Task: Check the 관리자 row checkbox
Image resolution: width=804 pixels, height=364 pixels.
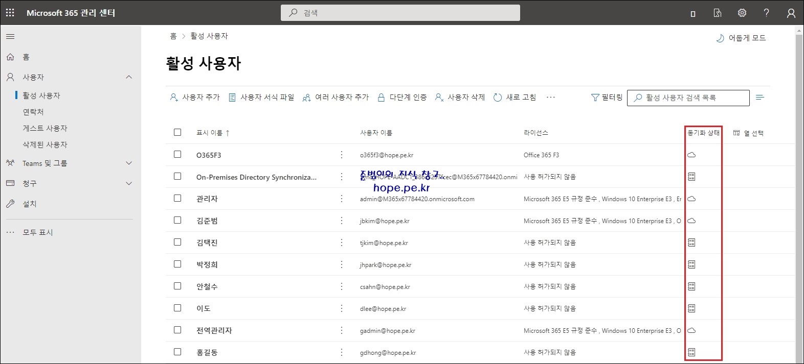Action: coord(177,198)
